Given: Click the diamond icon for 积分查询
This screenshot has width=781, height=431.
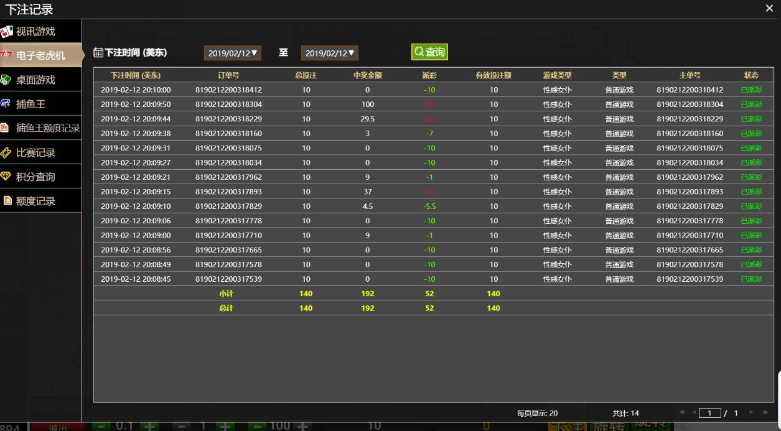Looking at the screenshot, I should (x=6, y=177).
